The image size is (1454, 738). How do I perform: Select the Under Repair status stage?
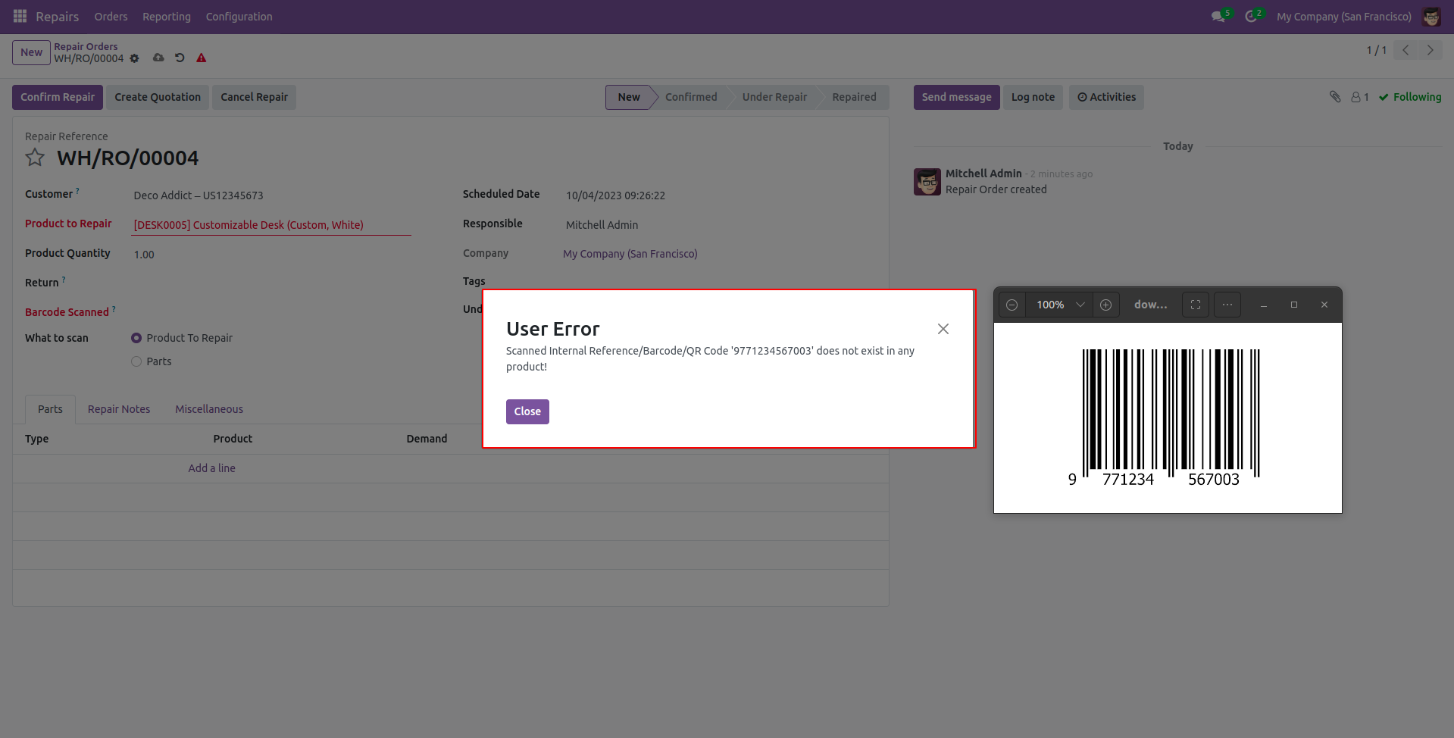774,97
